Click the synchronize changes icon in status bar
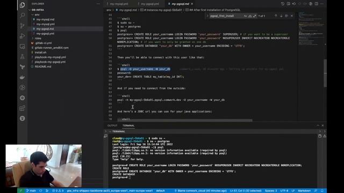Image resolution: width=344 pixels, height=193 pixels. 41,191
